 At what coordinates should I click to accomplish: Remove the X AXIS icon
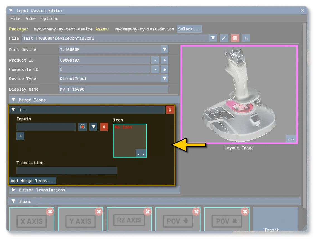[50, 212]
